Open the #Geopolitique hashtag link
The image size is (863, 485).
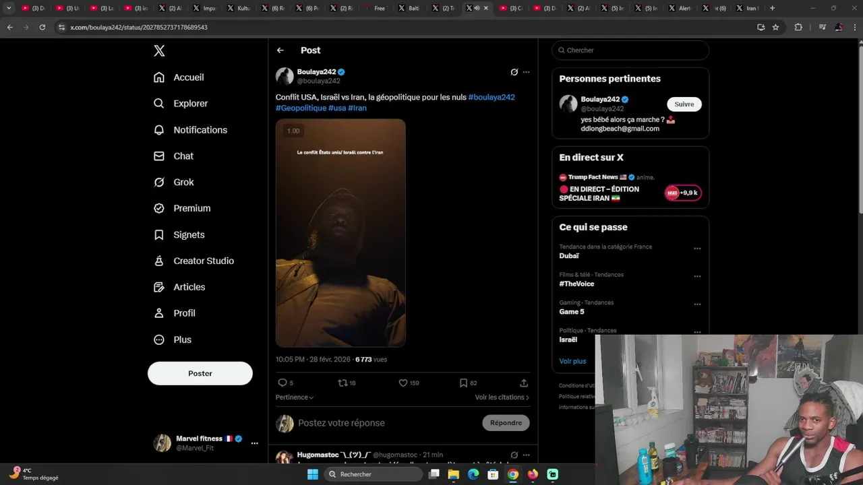(301, 108)
